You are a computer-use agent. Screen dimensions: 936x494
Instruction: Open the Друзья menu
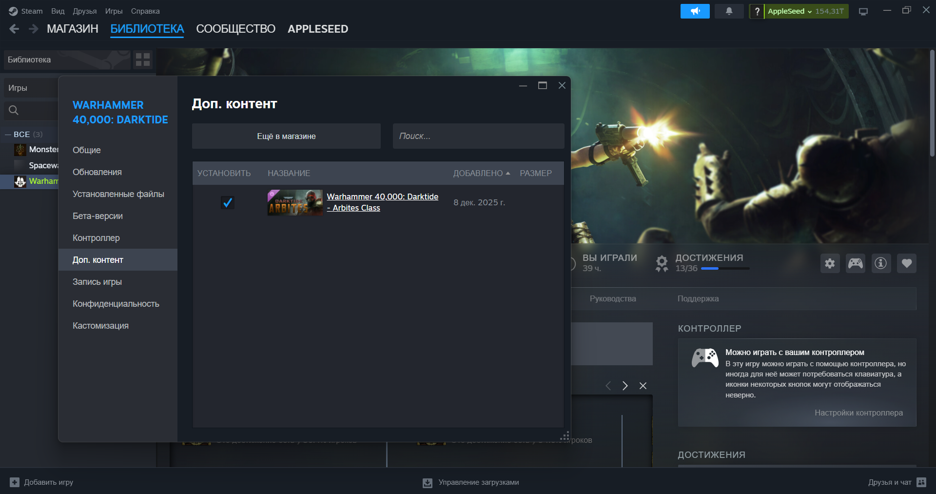85,11
